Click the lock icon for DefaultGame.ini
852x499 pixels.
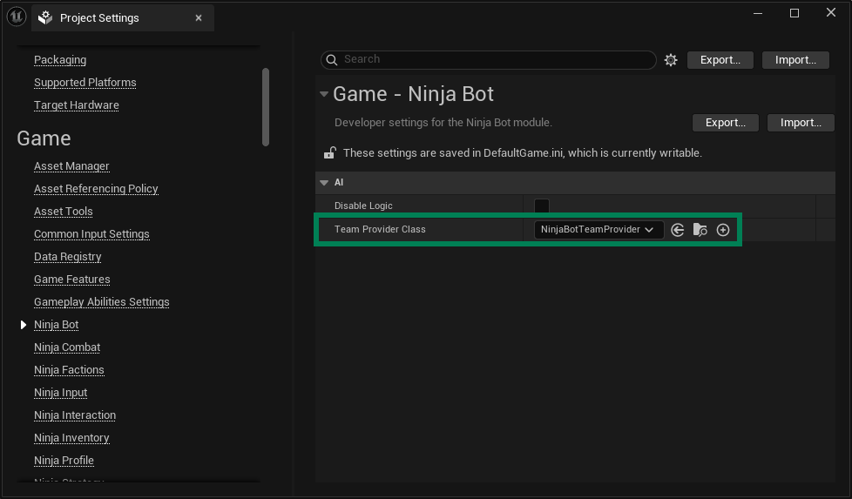(330, 153)
